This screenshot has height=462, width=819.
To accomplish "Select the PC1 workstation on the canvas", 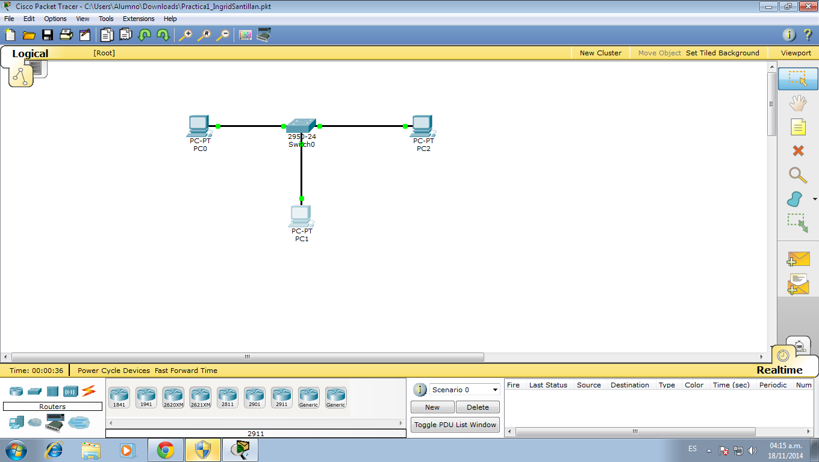I will click(301, 215).
